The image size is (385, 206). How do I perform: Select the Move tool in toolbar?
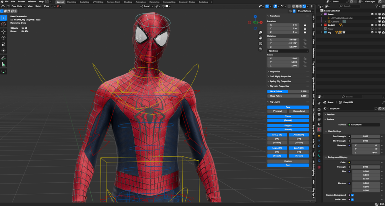[3, 31]
